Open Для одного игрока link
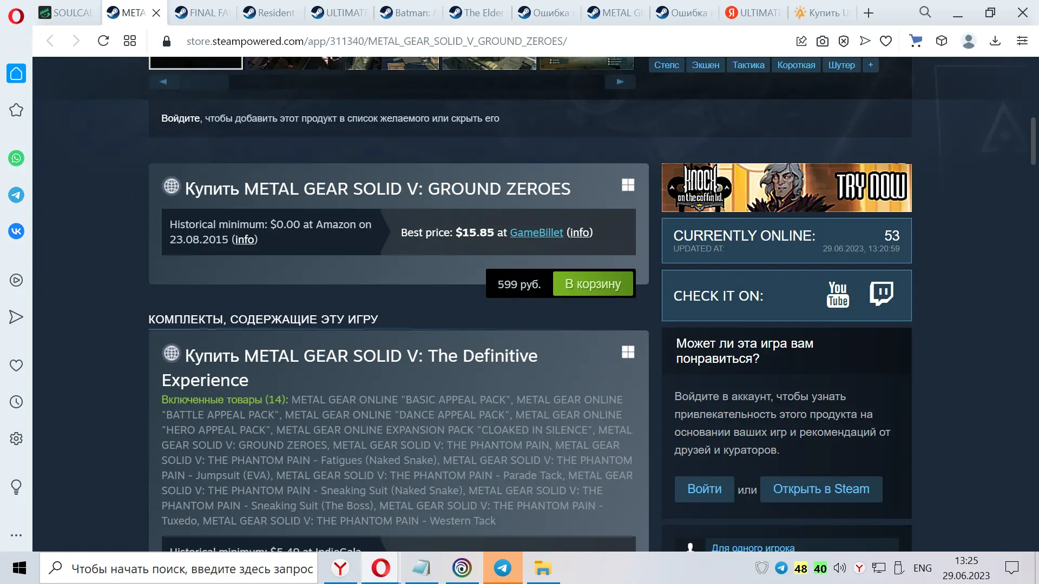The width and height of the screenshot is (1039, 584). (753, 547)
